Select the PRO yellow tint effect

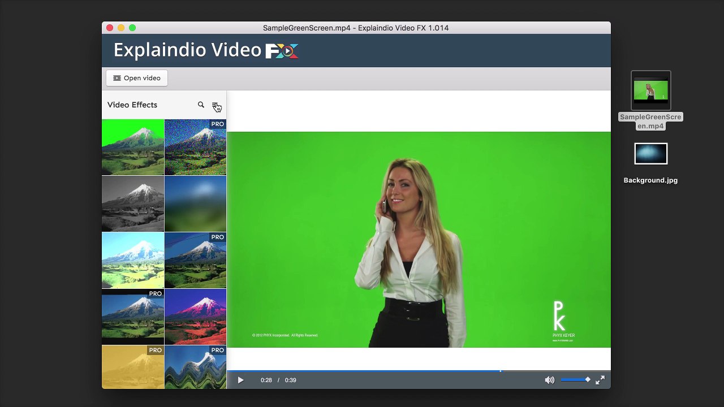(x=133, y=367)
